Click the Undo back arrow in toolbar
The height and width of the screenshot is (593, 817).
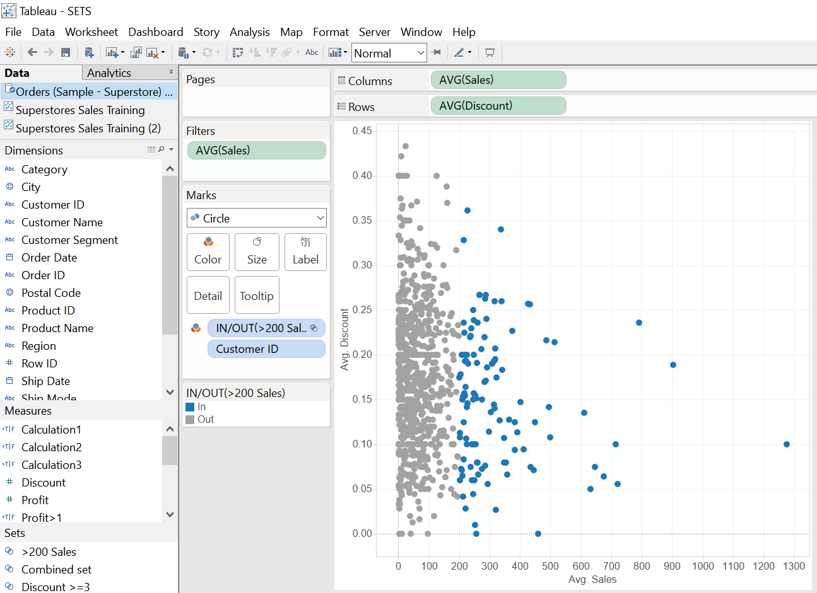coord(32,52)
